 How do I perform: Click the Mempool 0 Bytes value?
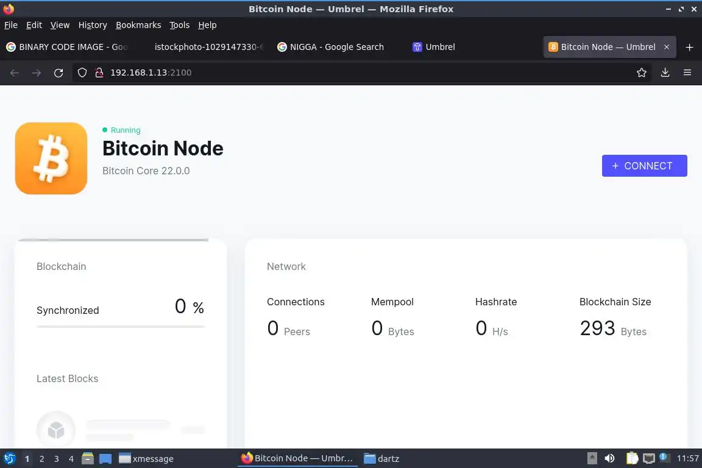[392, 328]
